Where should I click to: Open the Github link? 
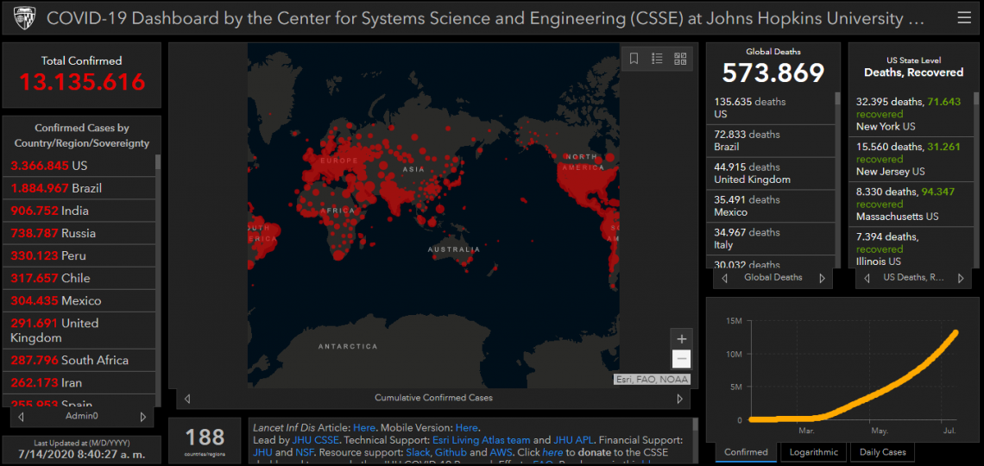tap(451, 452)
